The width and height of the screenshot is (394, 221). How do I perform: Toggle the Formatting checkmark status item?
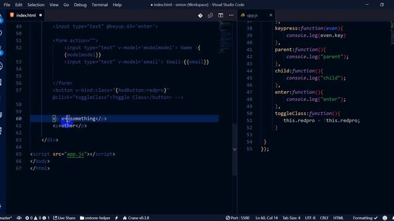365,218
